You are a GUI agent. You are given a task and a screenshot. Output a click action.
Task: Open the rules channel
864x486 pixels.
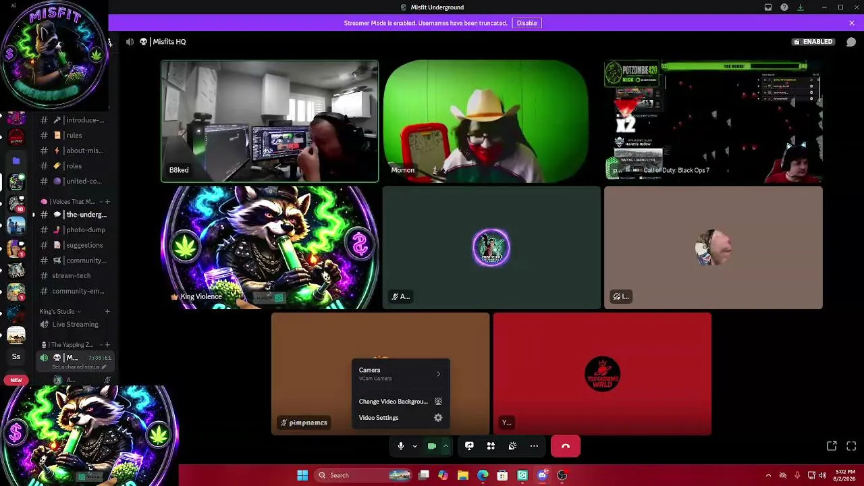tap(74, 136)
